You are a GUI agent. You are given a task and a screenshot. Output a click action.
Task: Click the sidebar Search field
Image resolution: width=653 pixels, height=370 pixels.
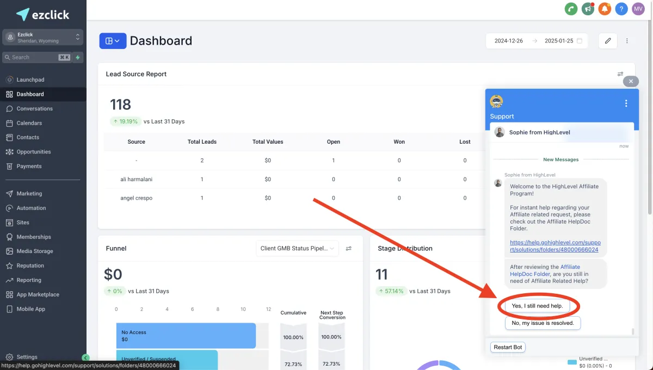(36, 57)
